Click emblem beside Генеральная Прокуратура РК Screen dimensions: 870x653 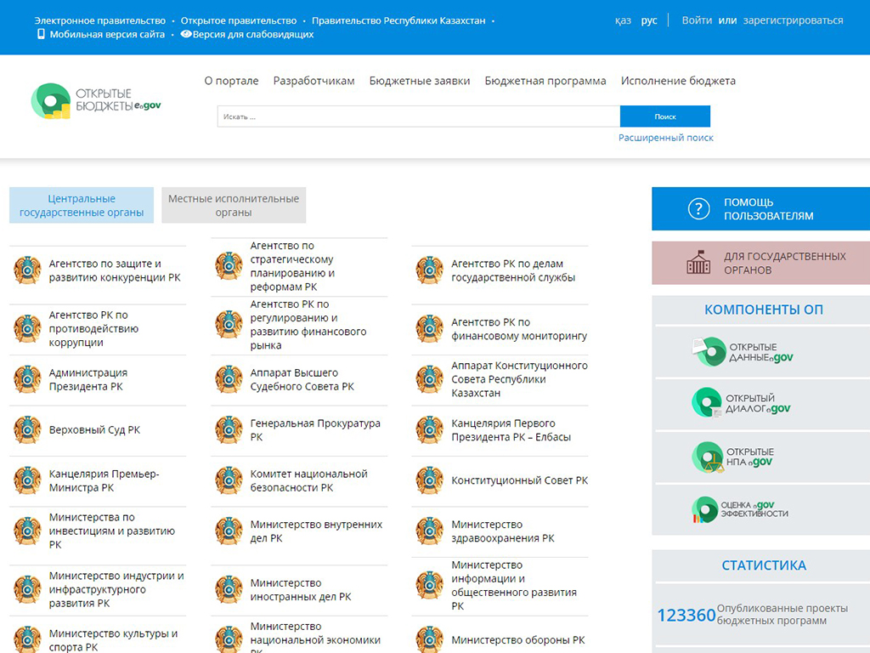tap(229, 429)
